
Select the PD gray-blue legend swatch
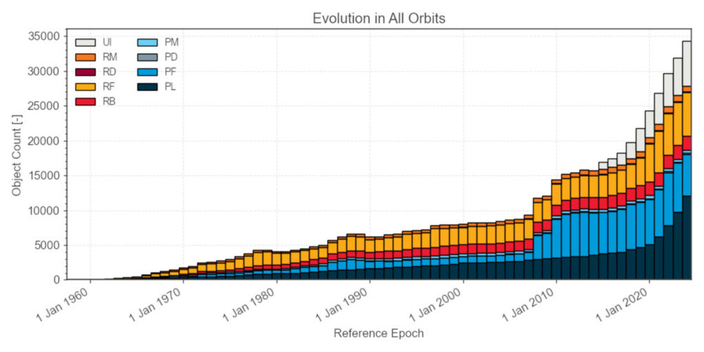click(148, 58)
